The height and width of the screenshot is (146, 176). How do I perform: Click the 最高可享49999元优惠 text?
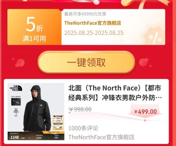85,14
